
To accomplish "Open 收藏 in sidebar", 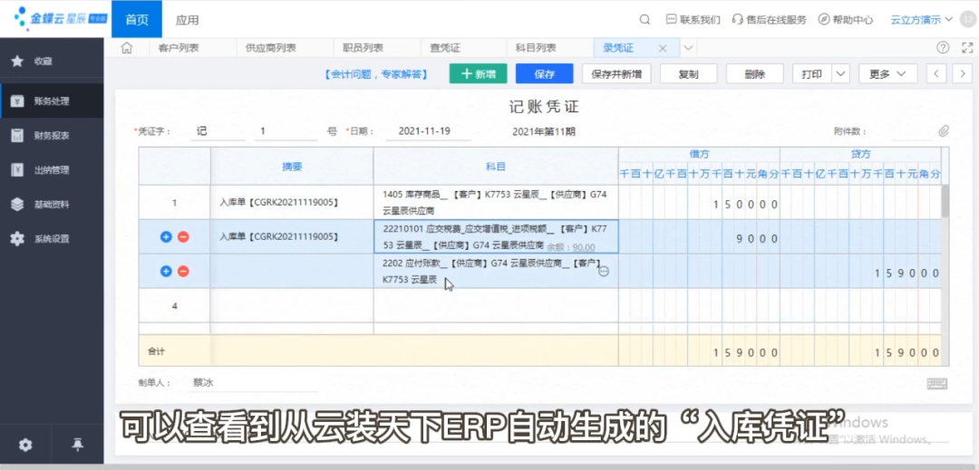I will [x=52, y=61].
